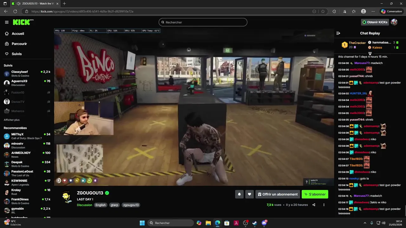The height and width of the screenshot is (228, 406).
Task: Open a new browser tab
Action: pos(64,3)
